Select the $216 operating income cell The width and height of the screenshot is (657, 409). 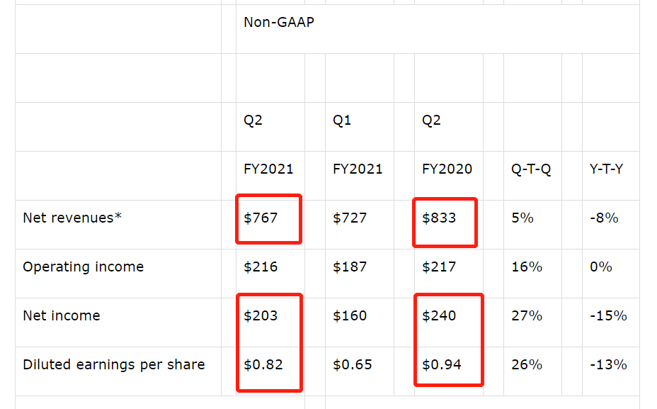[x=261, y=267]
